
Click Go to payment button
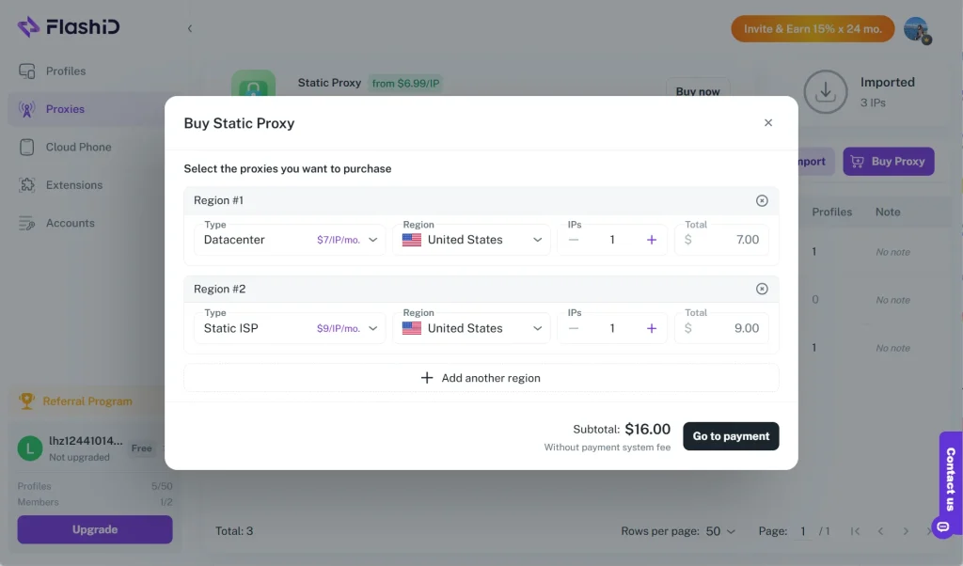tap(731, 436)
